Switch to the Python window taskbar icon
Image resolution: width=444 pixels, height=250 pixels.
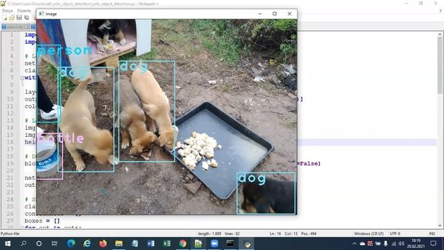247,244
